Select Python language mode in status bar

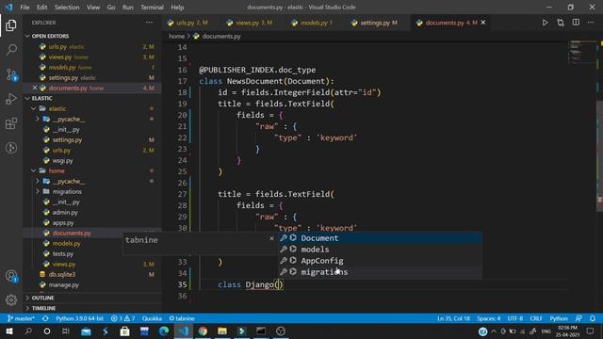click(x=559, y=318)
